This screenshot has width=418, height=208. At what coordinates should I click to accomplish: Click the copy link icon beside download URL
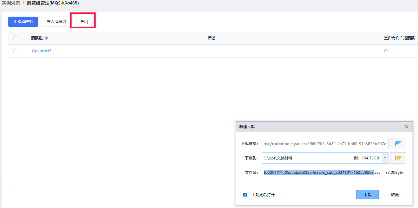click(x=398, y=144)
